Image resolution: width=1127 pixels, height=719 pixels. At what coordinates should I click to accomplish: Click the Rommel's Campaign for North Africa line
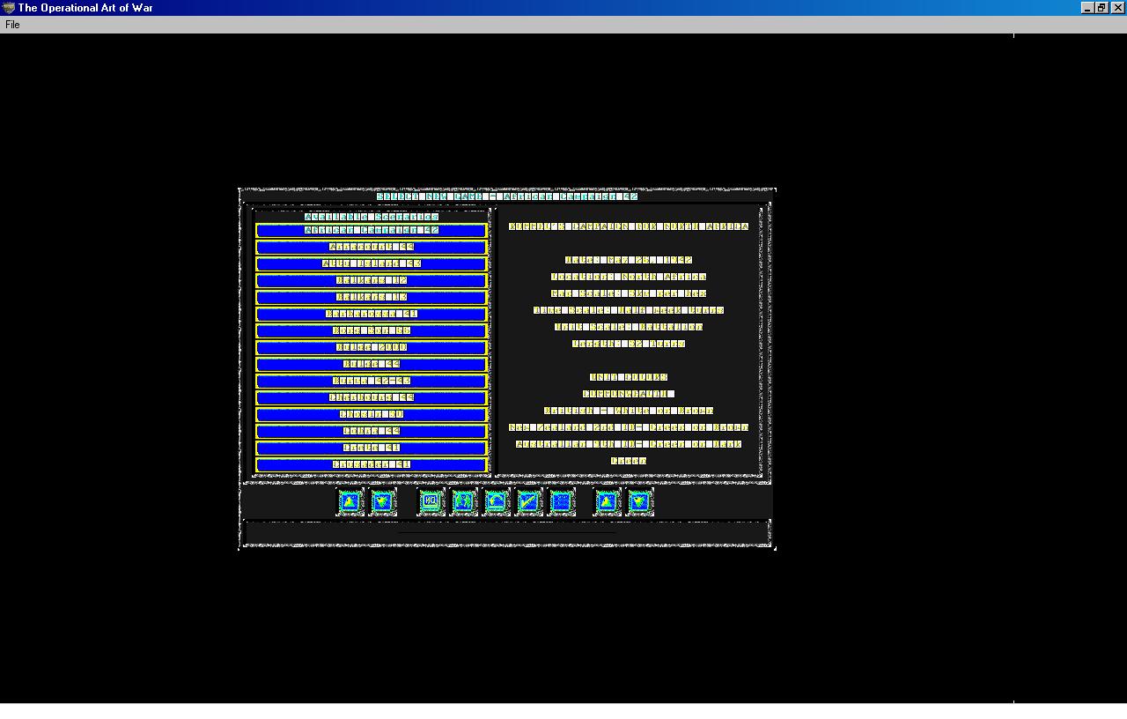(x=629, y=226)
